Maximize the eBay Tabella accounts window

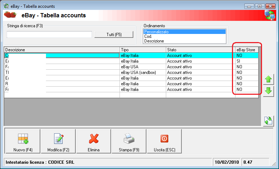coord(260,6)
